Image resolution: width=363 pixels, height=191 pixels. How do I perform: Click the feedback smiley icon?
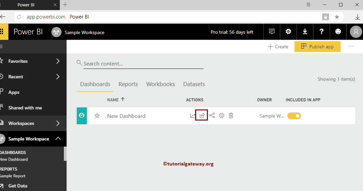pos(338,31)
